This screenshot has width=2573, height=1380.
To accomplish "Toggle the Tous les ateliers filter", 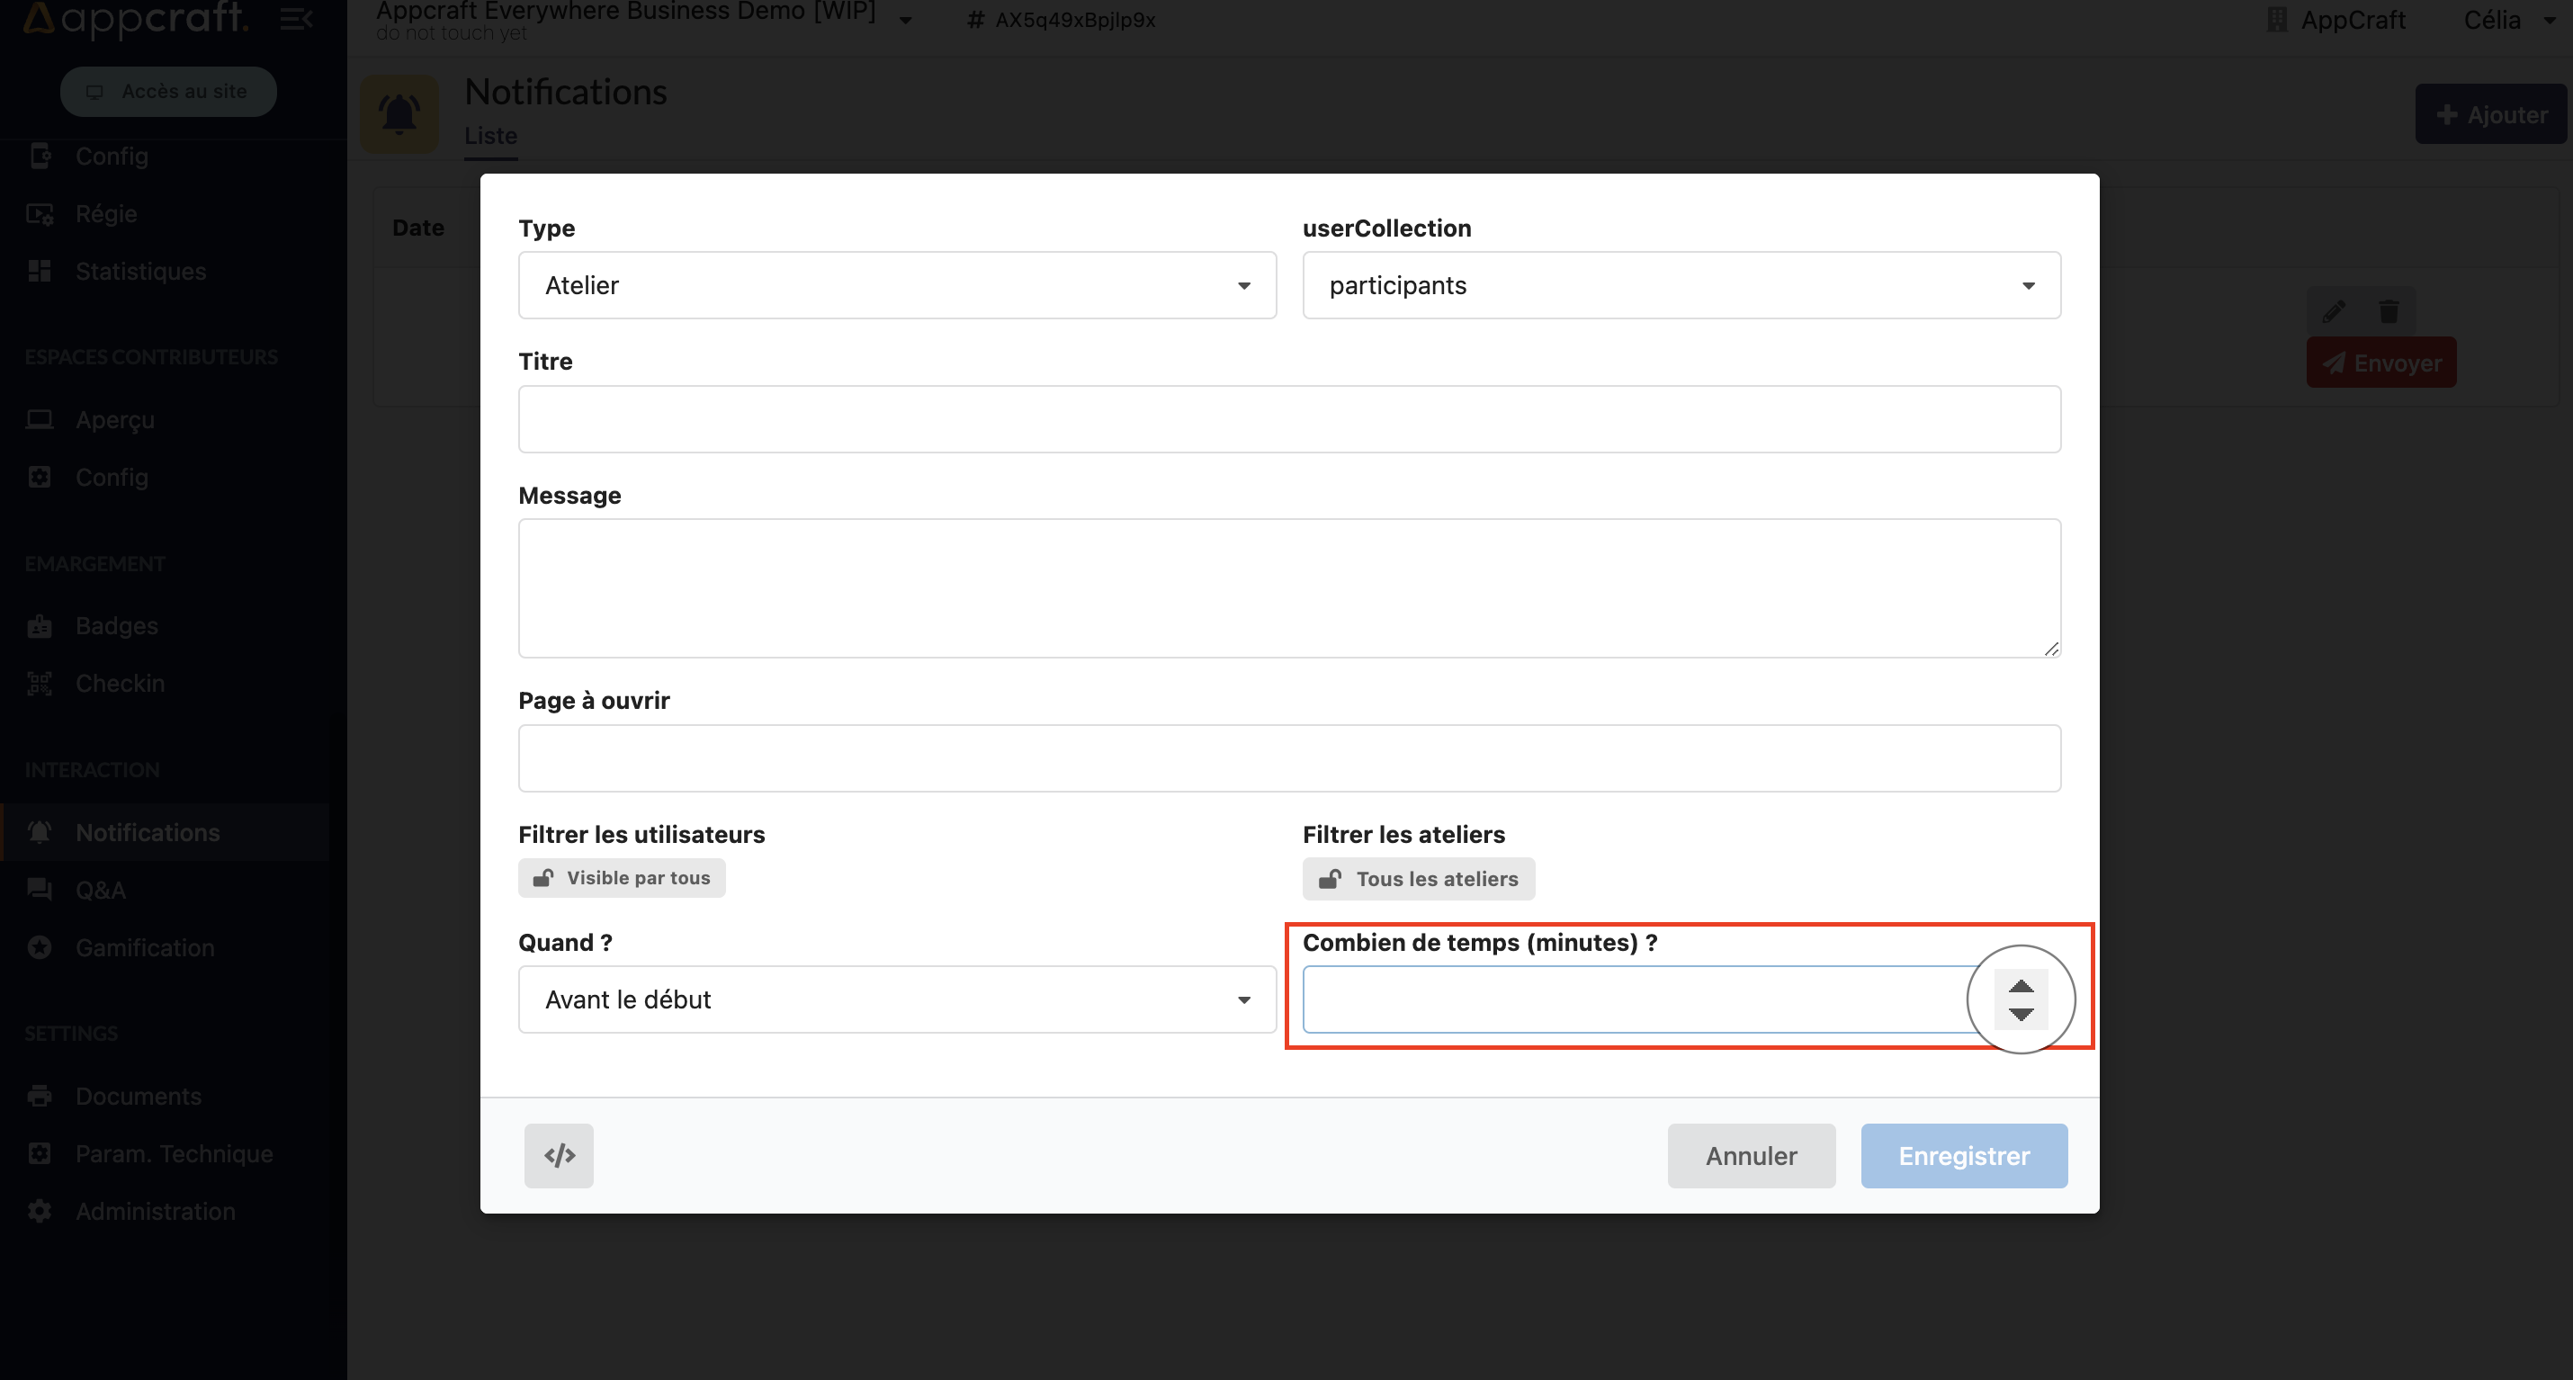I will coord(1417,879).
